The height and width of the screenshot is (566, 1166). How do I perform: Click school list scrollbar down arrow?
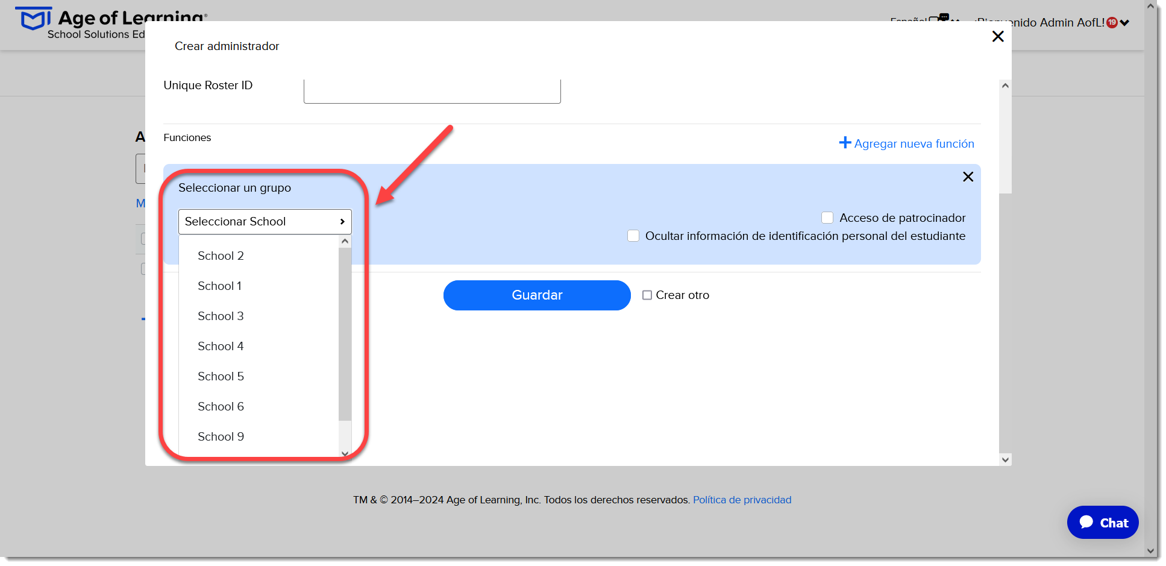(x=345, y=453)
